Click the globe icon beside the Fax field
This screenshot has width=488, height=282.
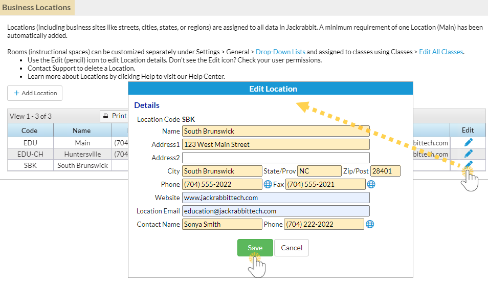click(371, 184)
